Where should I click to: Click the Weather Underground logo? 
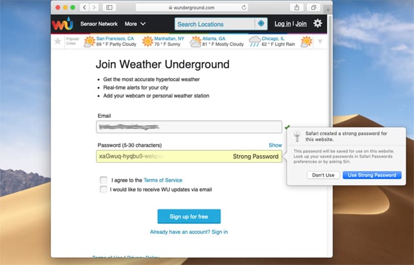tap(65, 24)
